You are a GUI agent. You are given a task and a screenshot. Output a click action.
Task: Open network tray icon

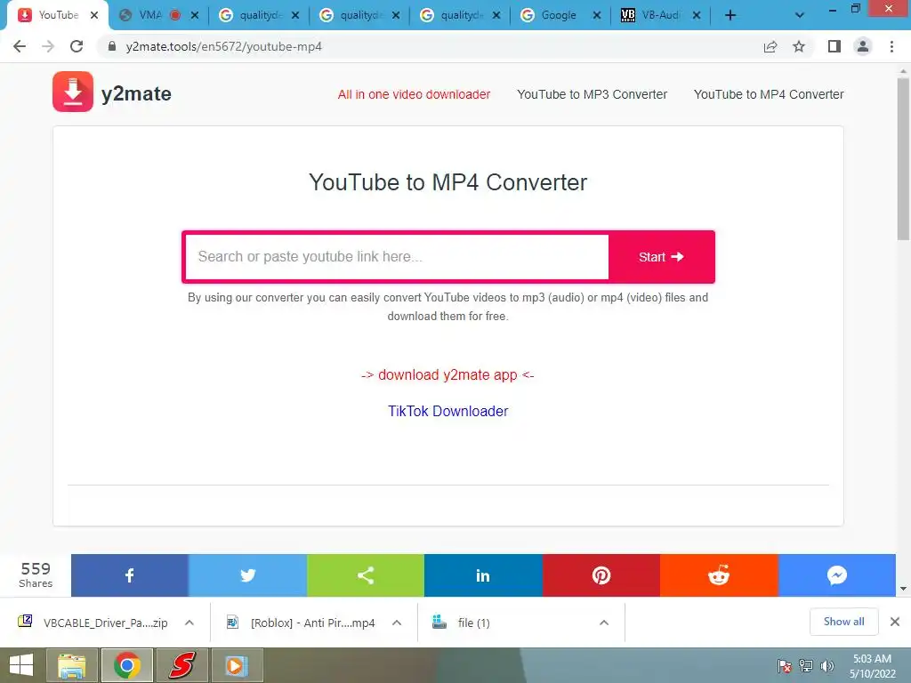[806, 666]
